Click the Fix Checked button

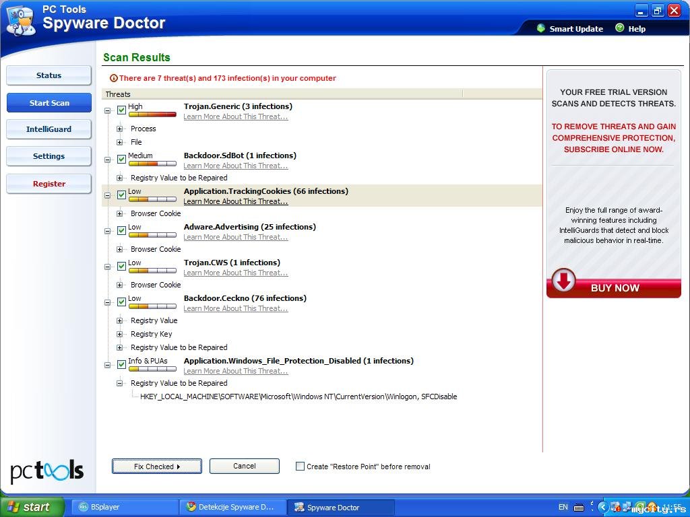tap(156, 467)
